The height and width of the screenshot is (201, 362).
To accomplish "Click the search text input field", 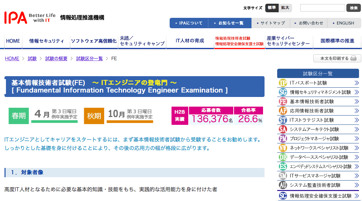I will click(323, 8).
